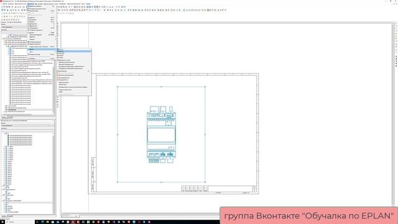This screenshot has height=224, width=398.
Task: Switch to Дерево tab of the lower navigator
Action: pyautogui.click(x=4, y=216)
